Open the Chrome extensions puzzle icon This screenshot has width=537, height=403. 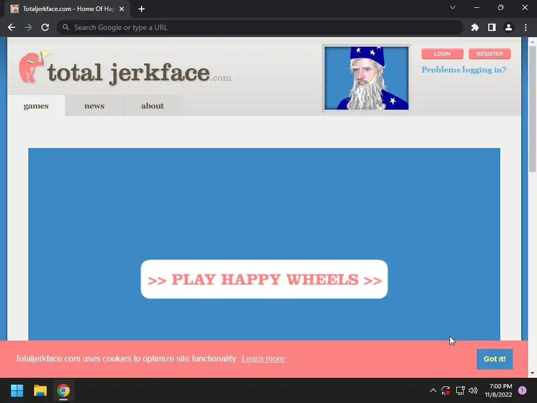click(475, 27)
